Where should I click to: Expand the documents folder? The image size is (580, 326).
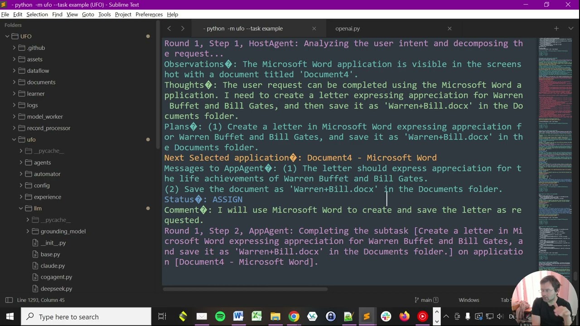14,82
